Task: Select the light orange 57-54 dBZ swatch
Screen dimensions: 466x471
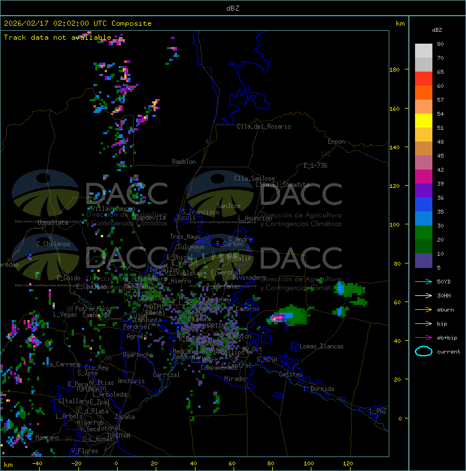Action: click(423, 107)
